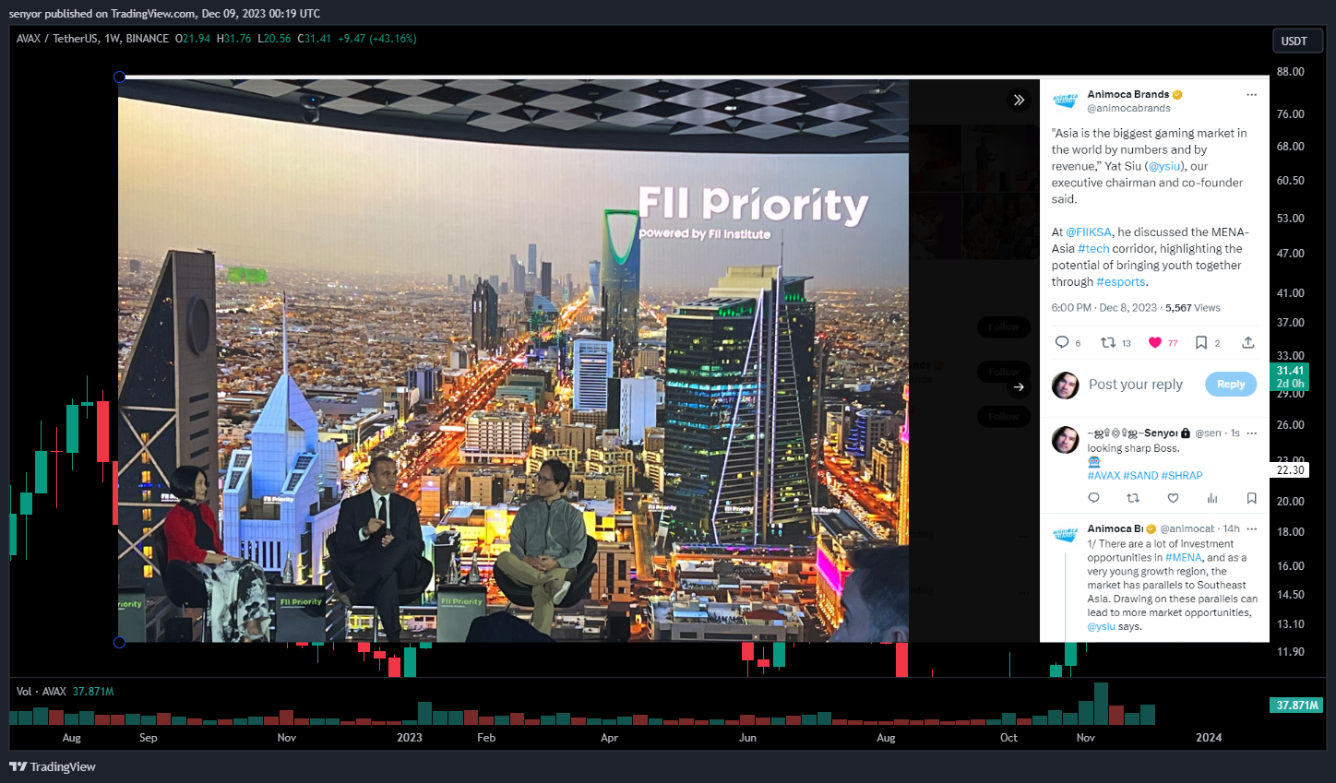
Task: Click the 2024 label on time axis
Action: tap(1209, 738)
